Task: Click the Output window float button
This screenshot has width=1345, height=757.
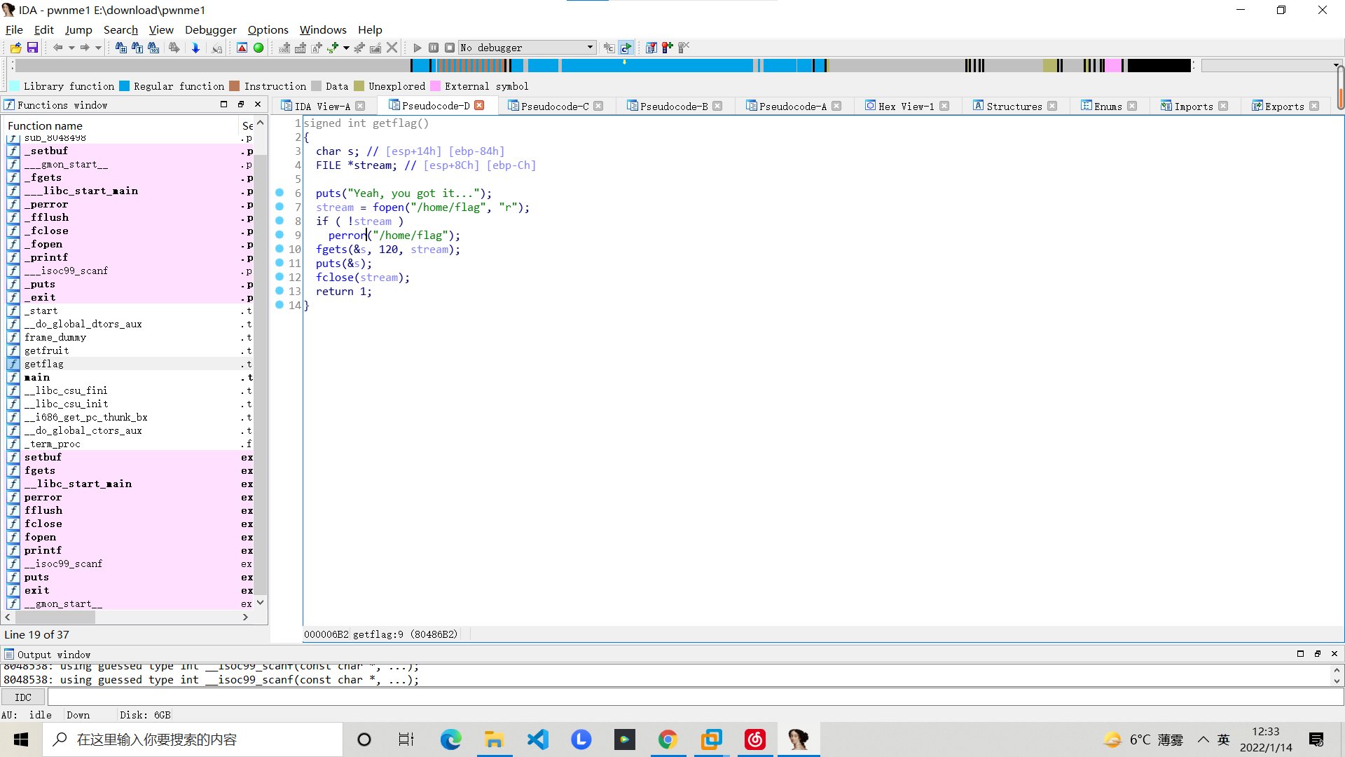Action: [1318, 653]
